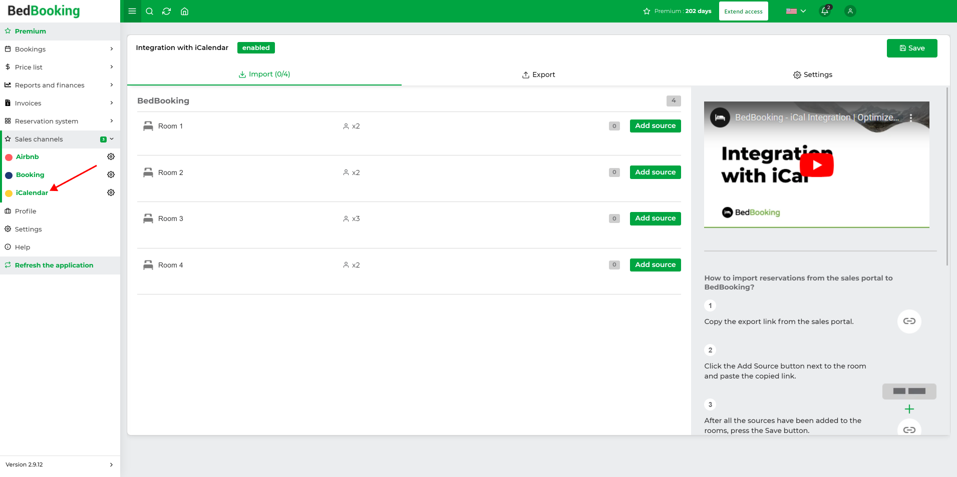The width and height of the screenshot is (957, 477).
Task: Open the user account avatar icon
Action: (850, 11)
